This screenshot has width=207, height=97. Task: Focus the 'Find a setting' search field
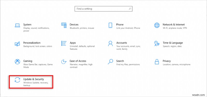[103, 9]
